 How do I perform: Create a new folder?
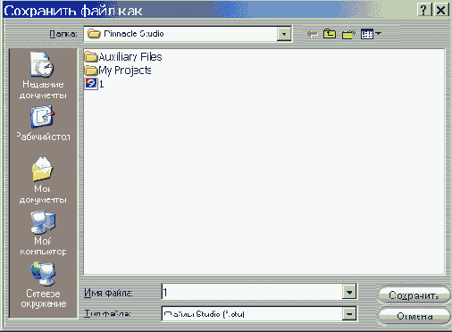point(348,34)
